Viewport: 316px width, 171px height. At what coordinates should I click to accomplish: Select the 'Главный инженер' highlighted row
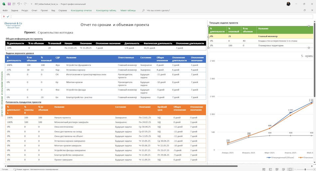[x=261, y=36]
